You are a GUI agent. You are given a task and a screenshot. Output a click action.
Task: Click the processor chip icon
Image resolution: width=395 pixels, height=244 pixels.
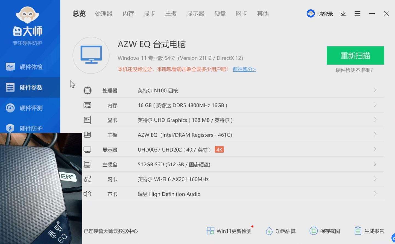tap(87, 90)
